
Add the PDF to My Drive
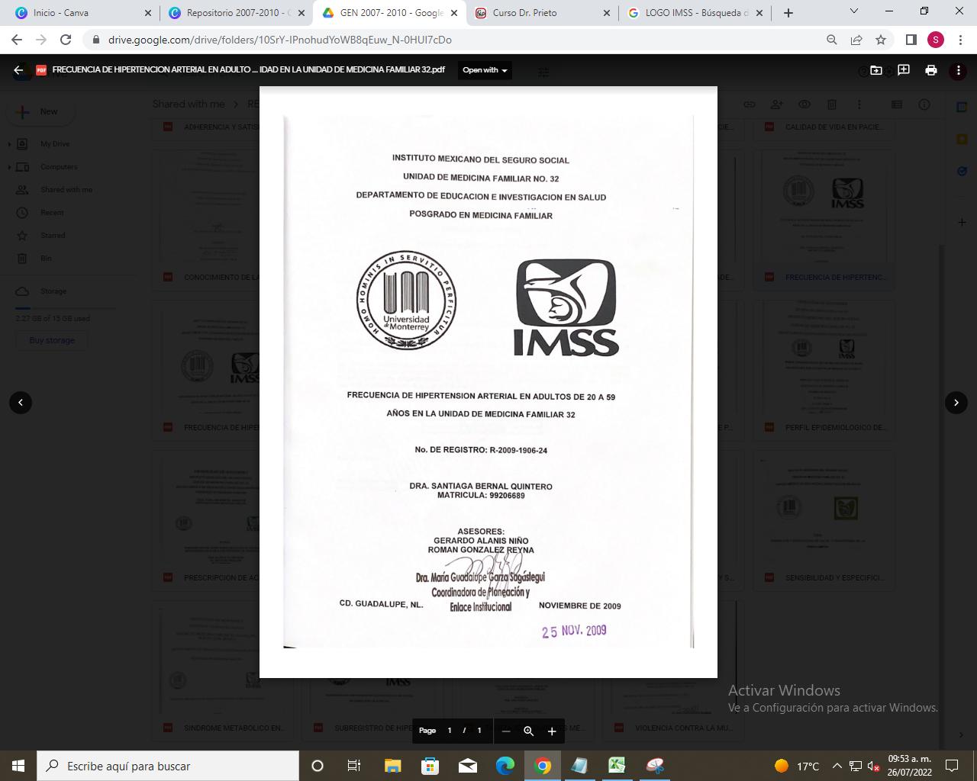pos(876,70)
